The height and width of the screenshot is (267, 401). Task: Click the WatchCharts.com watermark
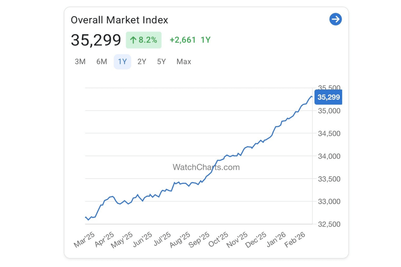[206, 167]
